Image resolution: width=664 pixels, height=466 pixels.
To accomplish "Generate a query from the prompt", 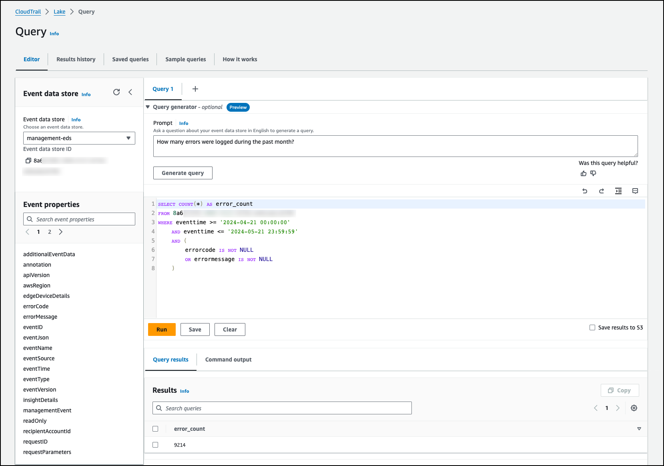I will pyautogui.click(x=183, y=173).
